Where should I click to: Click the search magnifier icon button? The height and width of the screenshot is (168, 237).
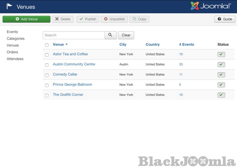(x=110, y=35)
